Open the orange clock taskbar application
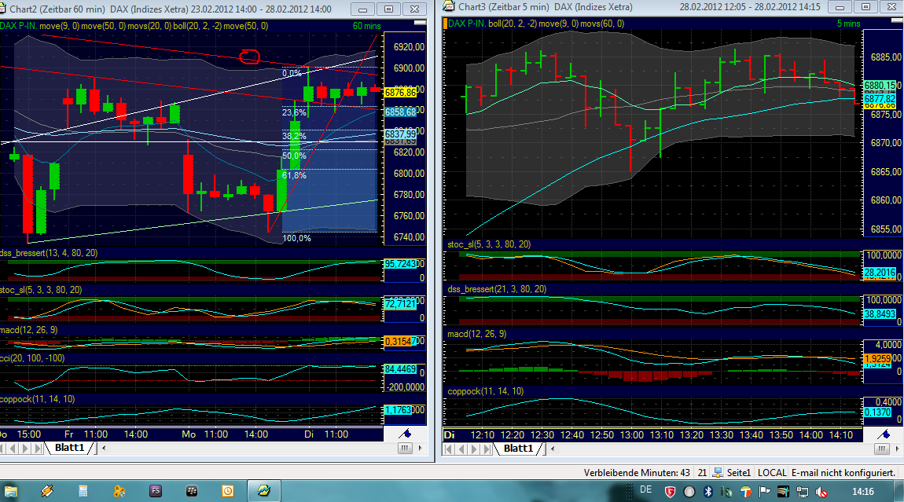The height and width of the screenshot is (502, 904). 228,490
